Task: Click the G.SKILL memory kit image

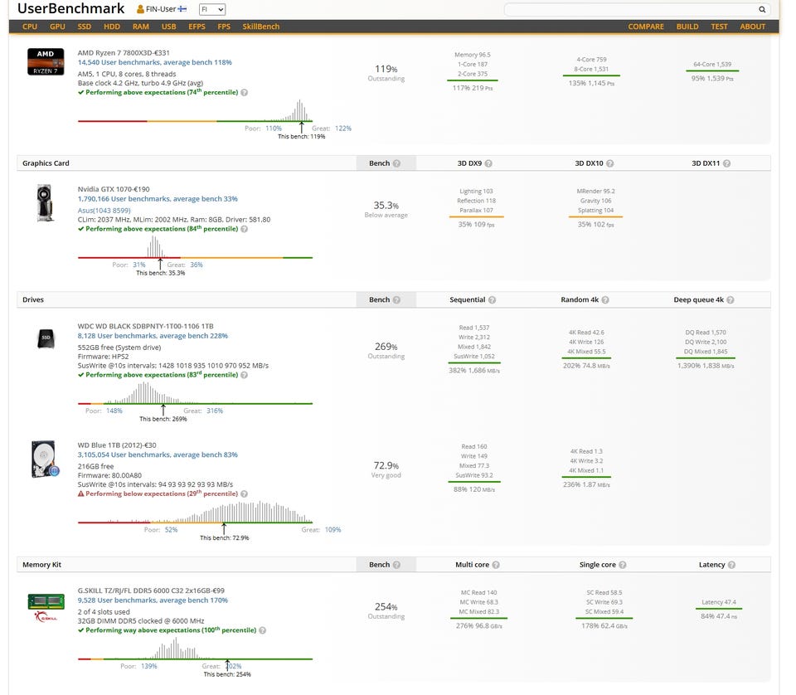Action: coord(46,607)
